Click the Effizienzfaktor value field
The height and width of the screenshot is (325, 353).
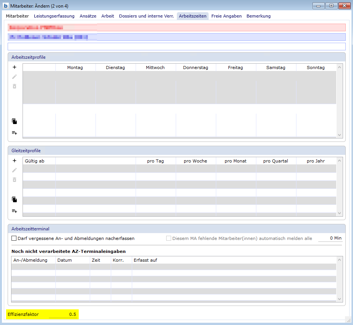(x=63, y=314)
